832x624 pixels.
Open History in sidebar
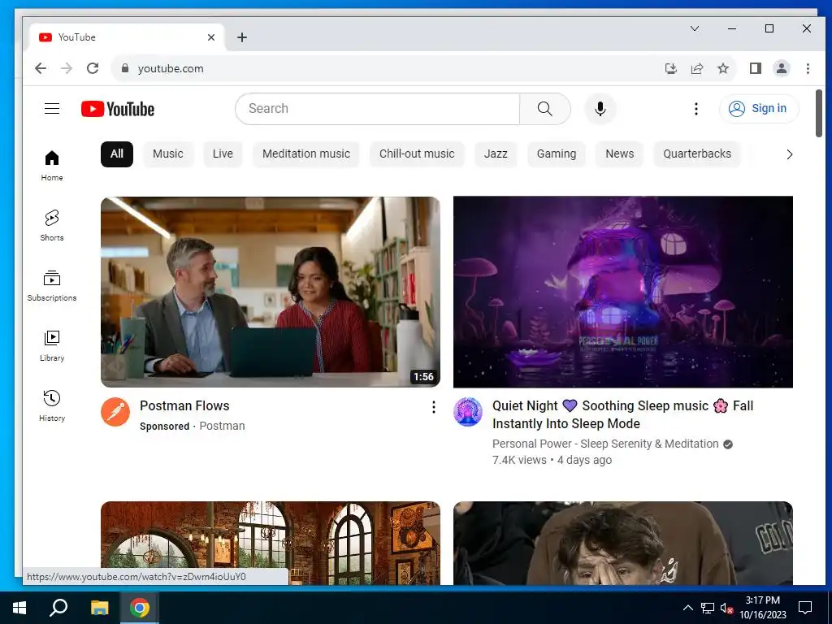click(52, 406)
